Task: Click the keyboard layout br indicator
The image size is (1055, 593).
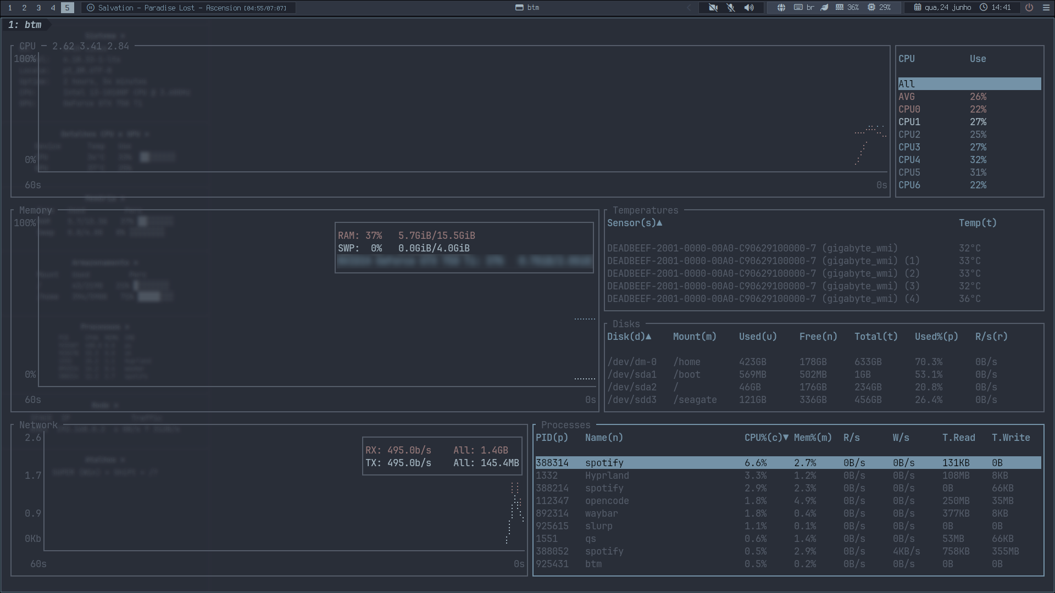Action: 804,8
